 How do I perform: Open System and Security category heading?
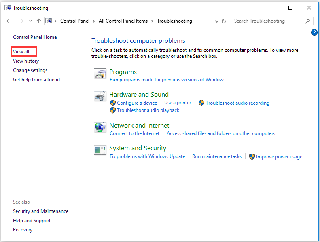(138, 148)
